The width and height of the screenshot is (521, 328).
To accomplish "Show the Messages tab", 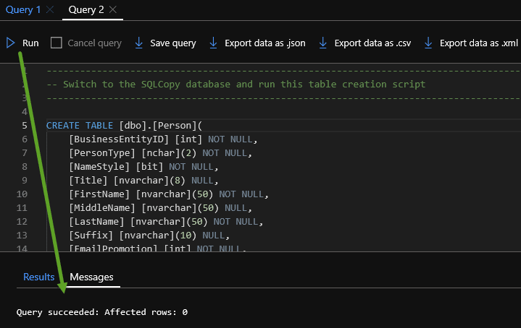I will point(91,277).
